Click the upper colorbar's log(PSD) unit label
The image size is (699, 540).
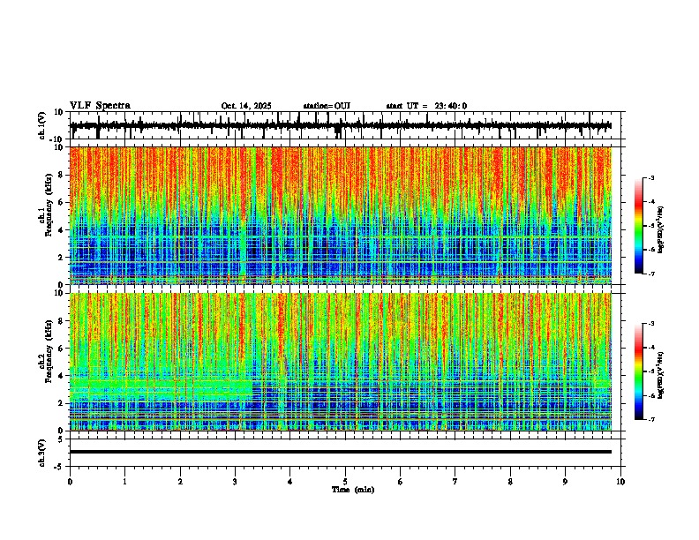(661, 229)
